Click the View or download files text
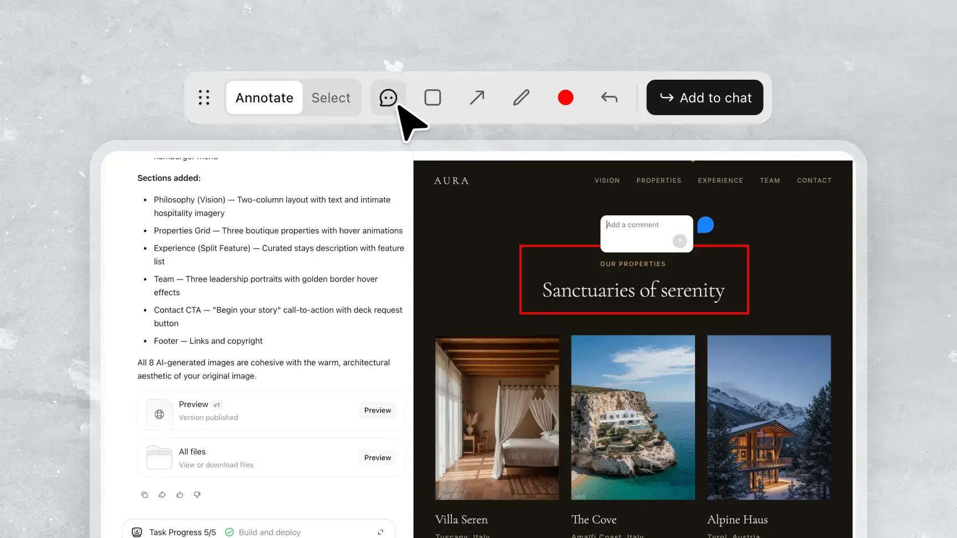957x538 pixels. coord(216,465)
